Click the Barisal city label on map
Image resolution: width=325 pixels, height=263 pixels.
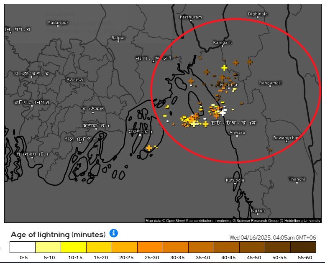pos(75,79)
